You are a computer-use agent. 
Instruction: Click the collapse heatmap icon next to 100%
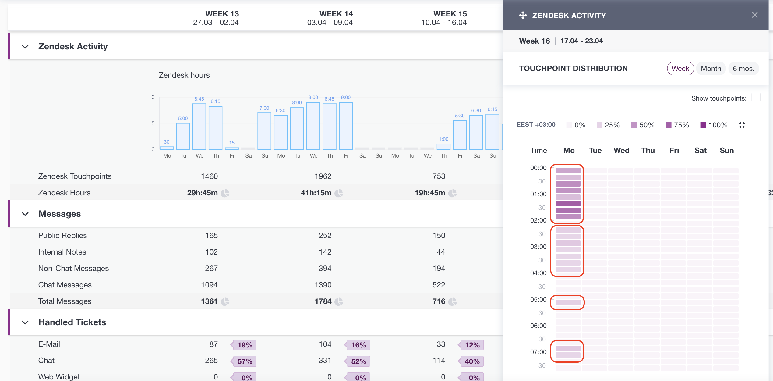pyautogui.click(x=742, y=125)
